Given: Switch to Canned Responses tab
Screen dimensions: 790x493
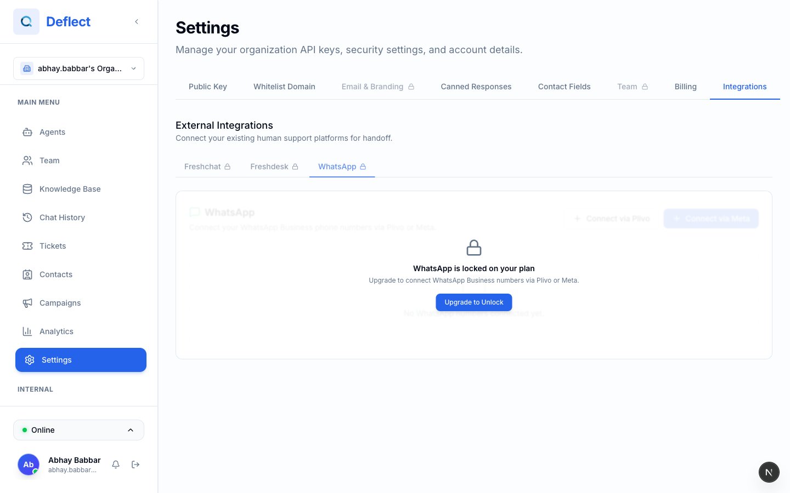Looking at the screenshot, I should [x=476, y=87].
